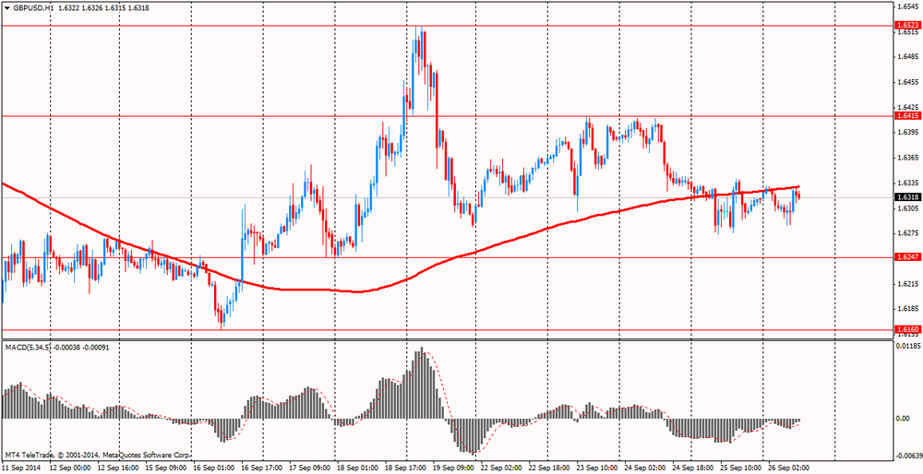This screenshot has height=474, width=923.
Task: Click the 1.6395 price scale value
Action: [906, 132]
